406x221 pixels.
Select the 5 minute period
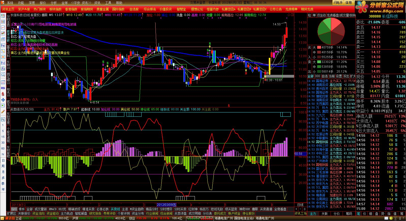(x=3, y=131)
